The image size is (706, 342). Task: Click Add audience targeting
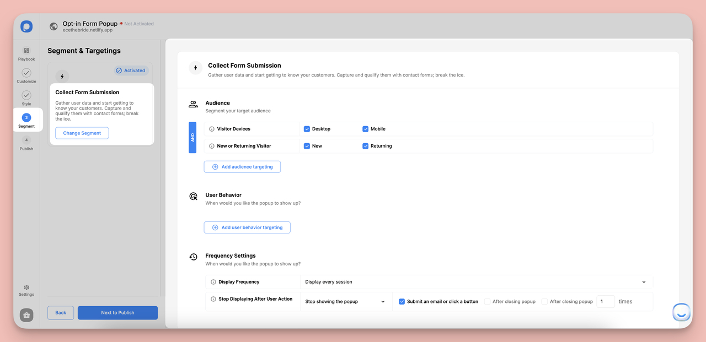pyautogui.click(x=242, y=166)
